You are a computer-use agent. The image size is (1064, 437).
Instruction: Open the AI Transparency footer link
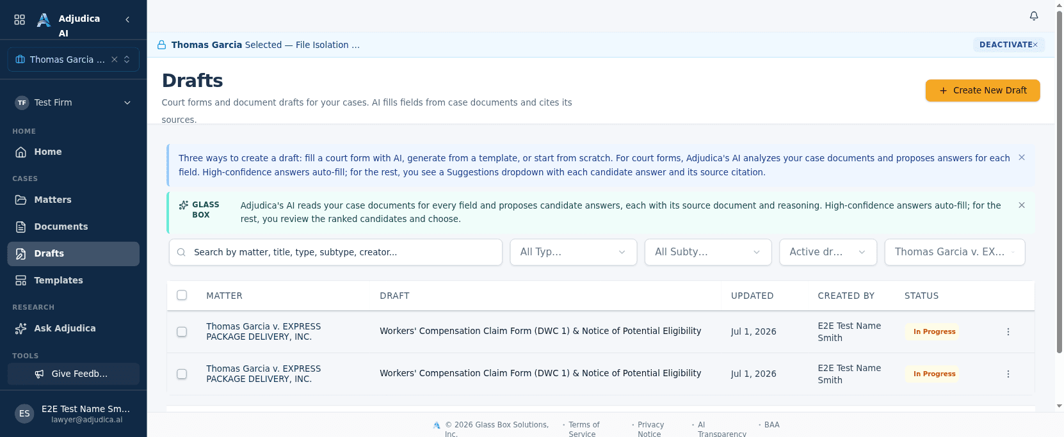(721, 429)
